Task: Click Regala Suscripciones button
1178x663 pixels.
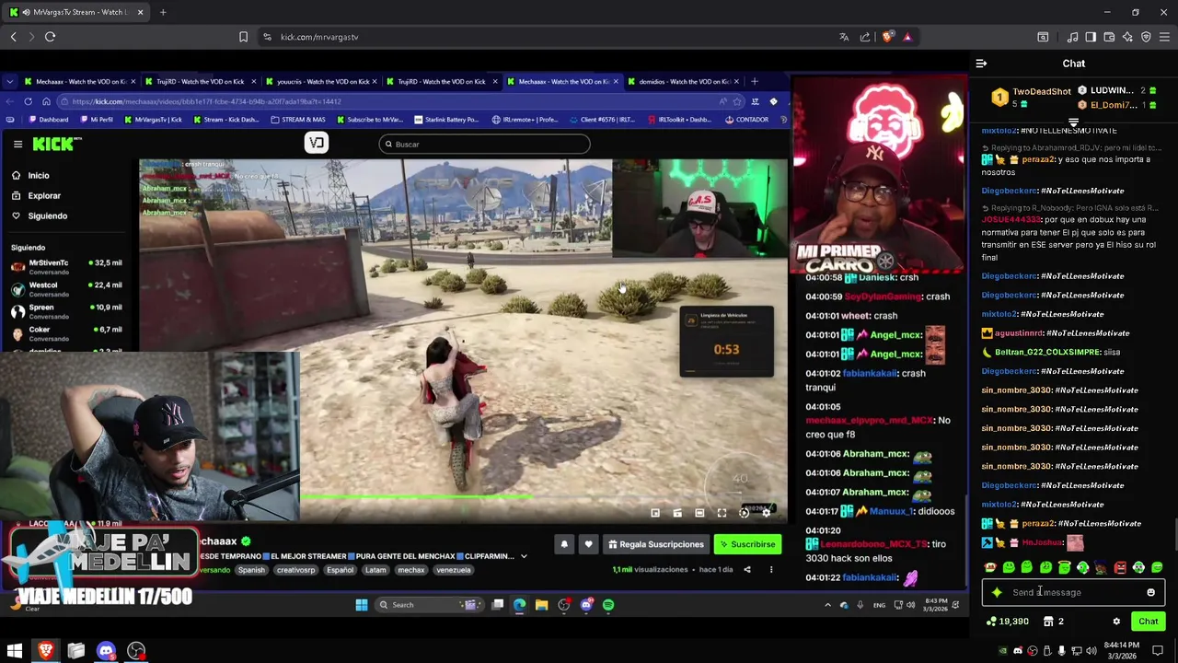Action: 655,545
